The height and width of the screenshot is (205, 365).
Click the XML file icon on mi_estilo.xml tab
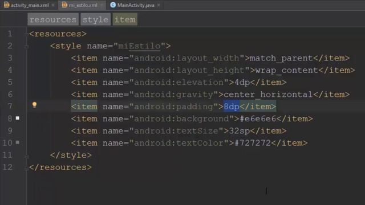click(x=64, y=5)
